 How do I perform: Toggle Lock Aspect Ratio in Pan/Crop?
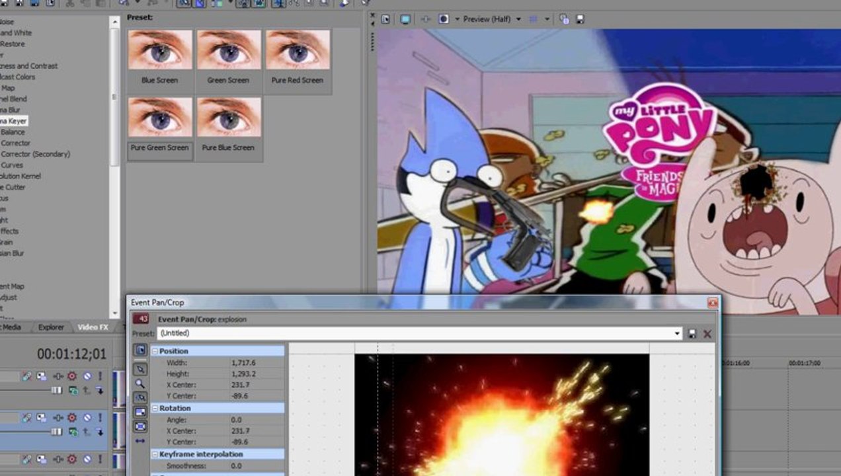click(x=140, y=412)
